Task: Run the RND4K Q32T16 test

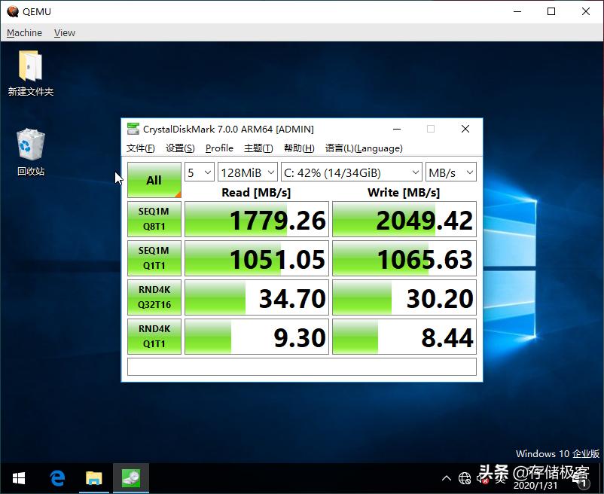Action: 154,297
